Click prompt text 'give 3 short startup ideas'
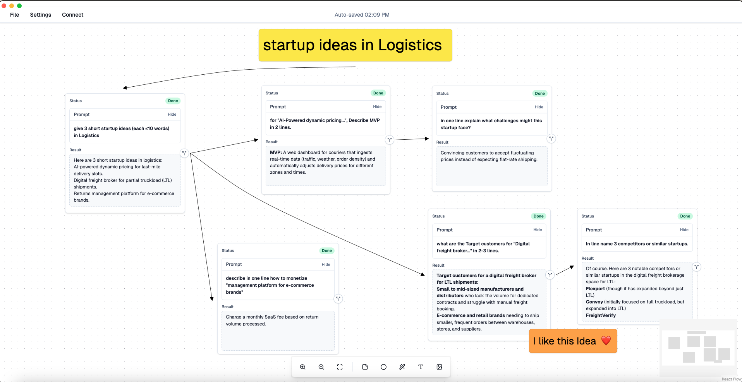 point(122,132)
